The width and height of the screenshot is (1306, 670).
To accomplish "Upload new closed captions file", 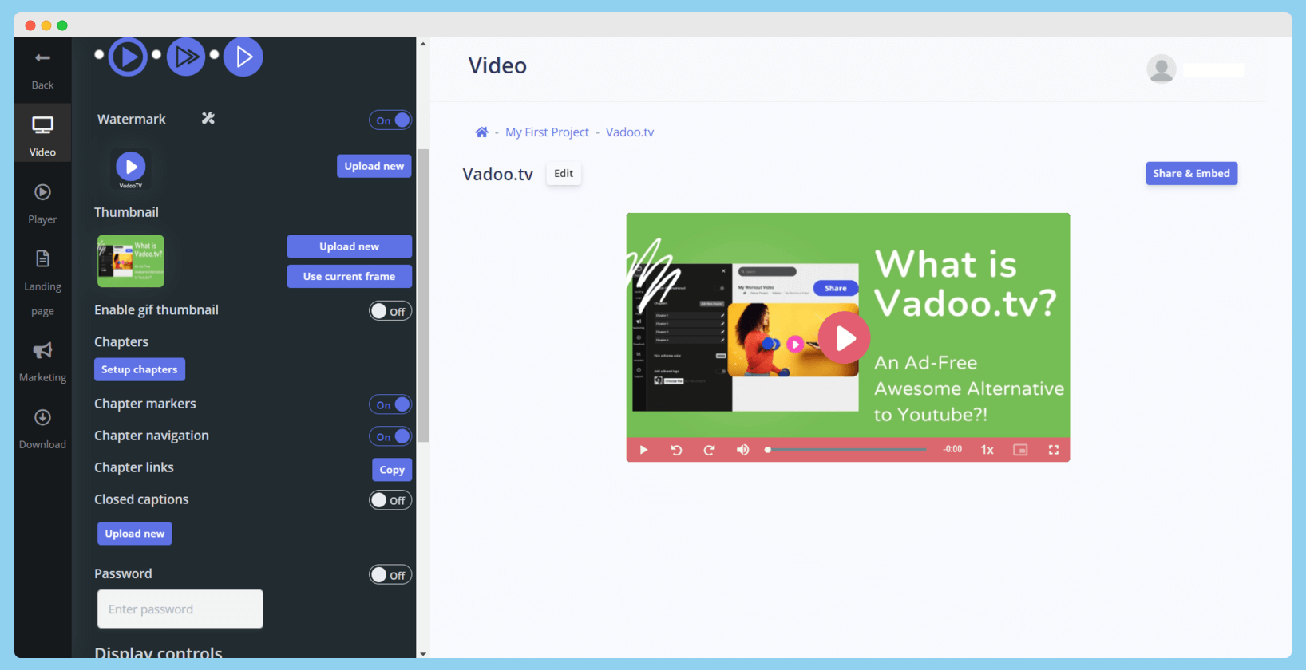I will click(x=135, y=534).
